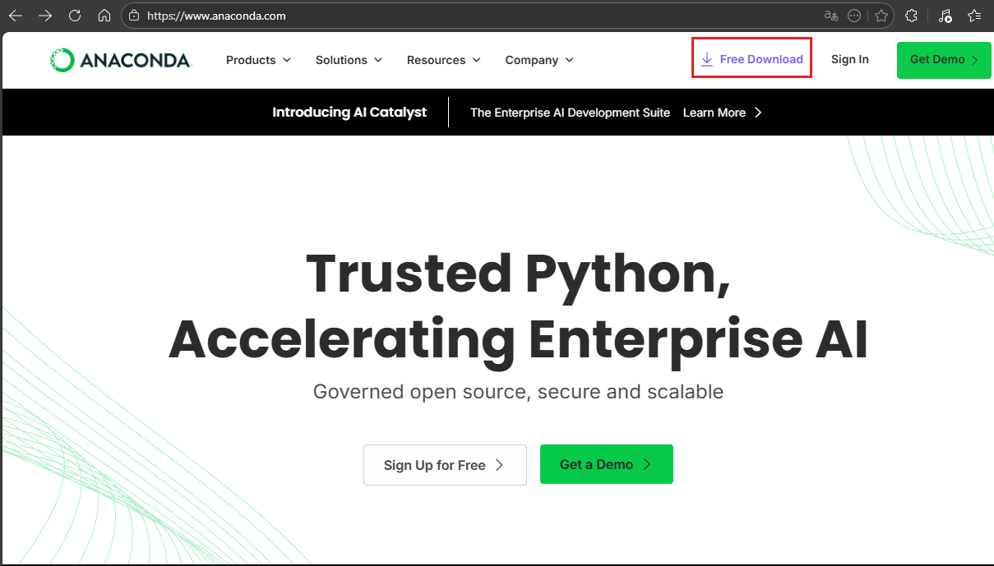
Task: Click the download arrow icon beside Free Download
Action: 707,59
